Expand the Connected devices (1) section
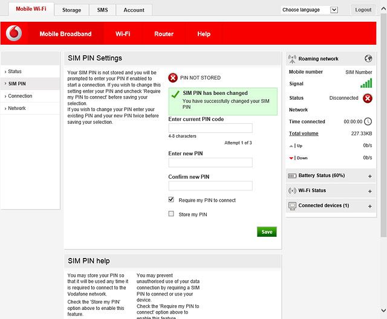 (x=369, y=207)
